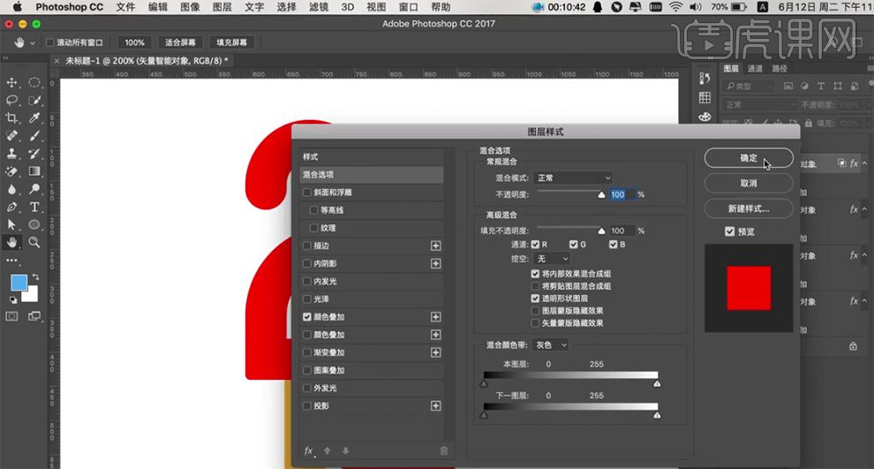Select the Eraser tool

[11, 171]
